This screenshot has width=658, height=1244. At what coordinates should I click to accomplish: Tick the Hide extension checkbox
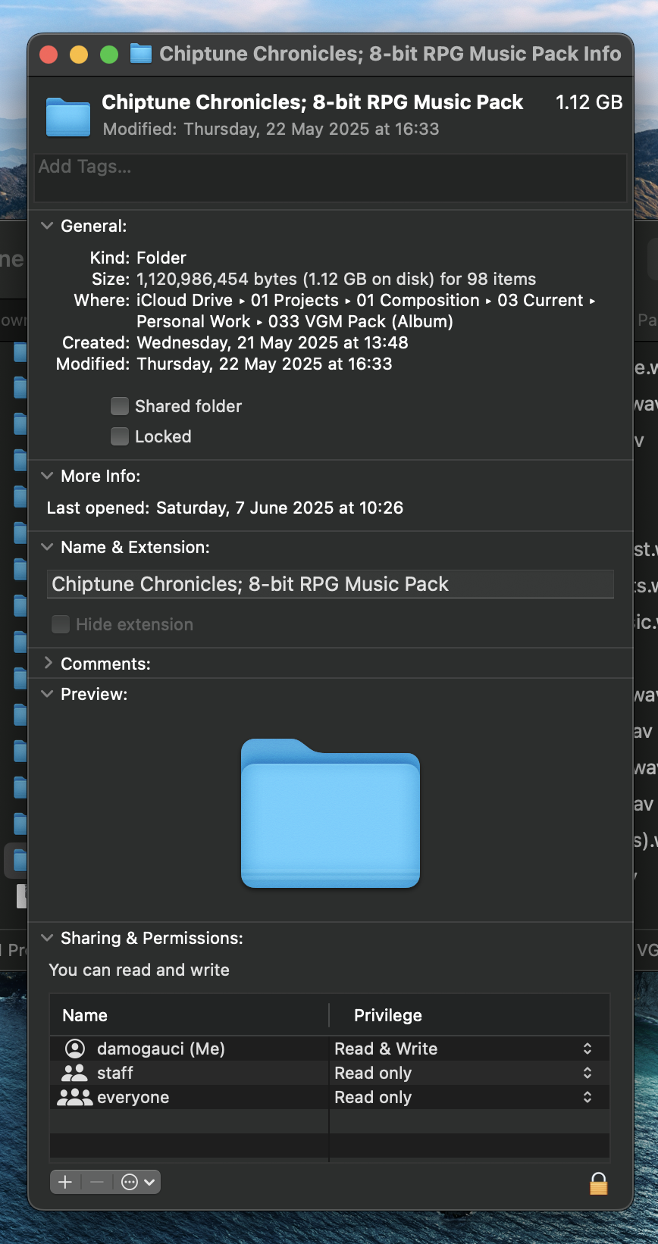(61, 624)
